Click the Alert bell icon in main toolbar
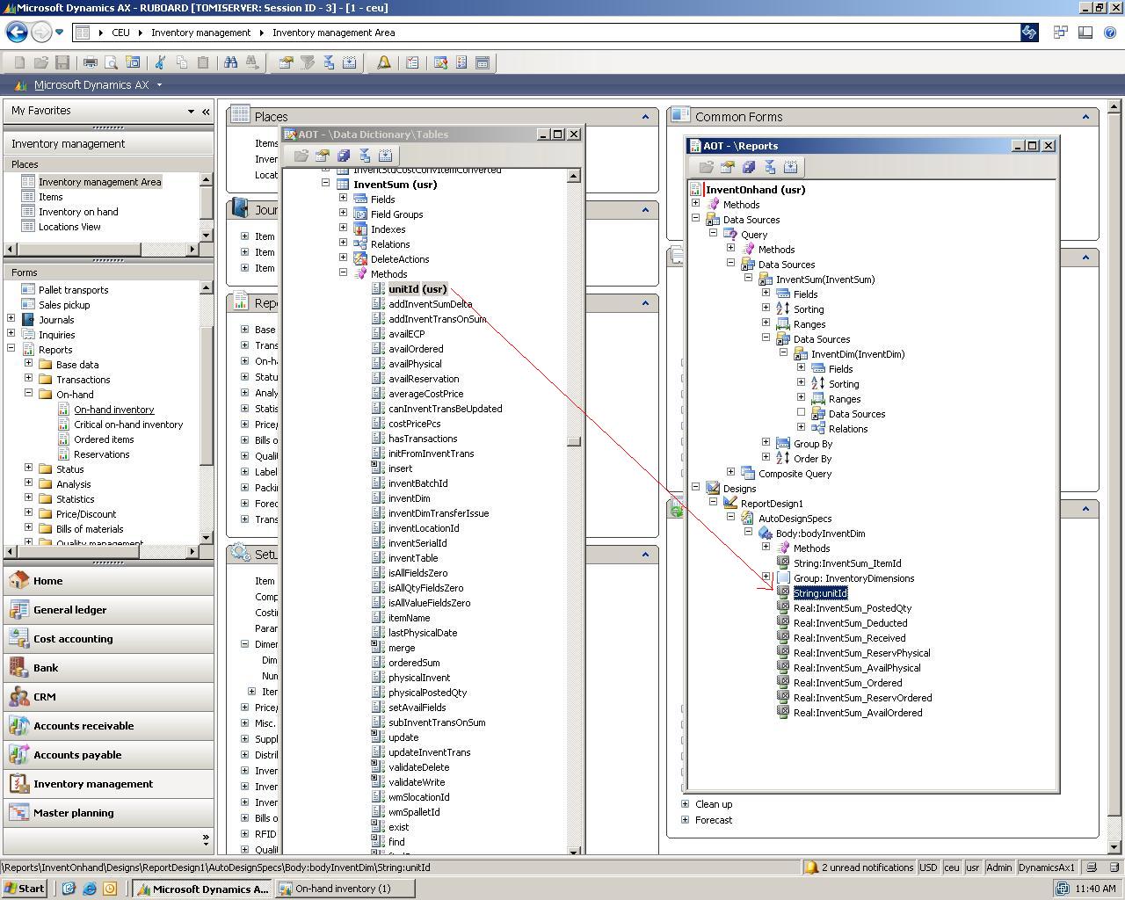1125x900 pixels. coord(384,62)
